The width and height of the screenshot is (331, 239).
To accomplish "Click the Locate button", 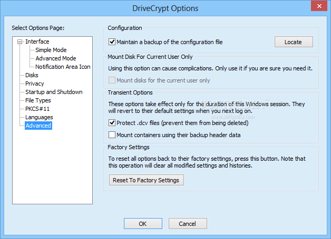I will point(294,42).
